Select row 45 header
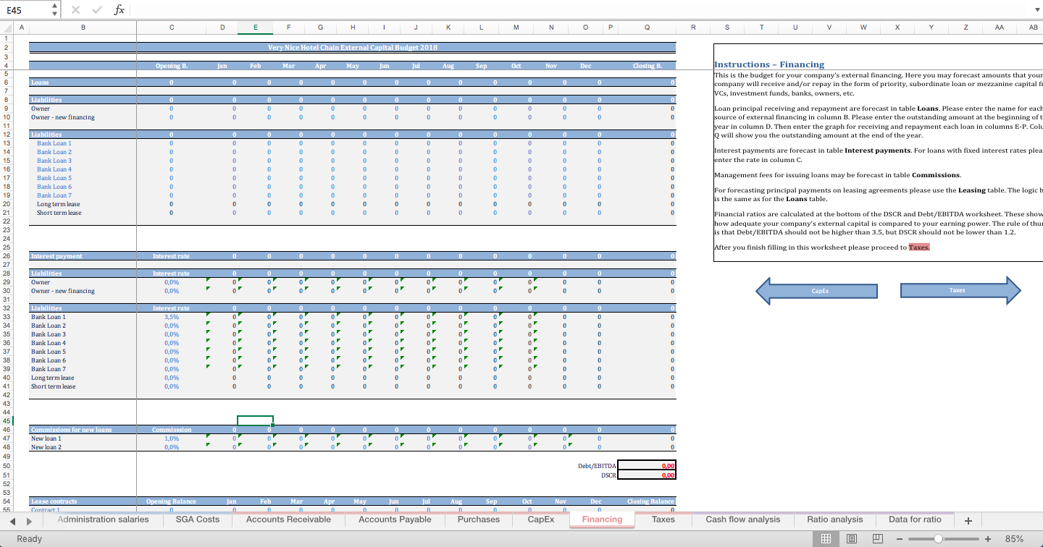This screenshot has width=1043, height=547. pos(5,421)
